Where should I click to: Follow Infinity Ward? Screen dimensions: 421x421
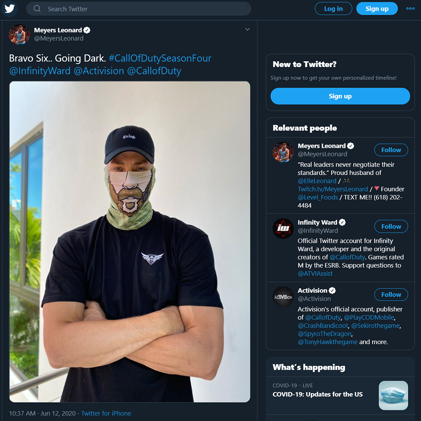391,226
